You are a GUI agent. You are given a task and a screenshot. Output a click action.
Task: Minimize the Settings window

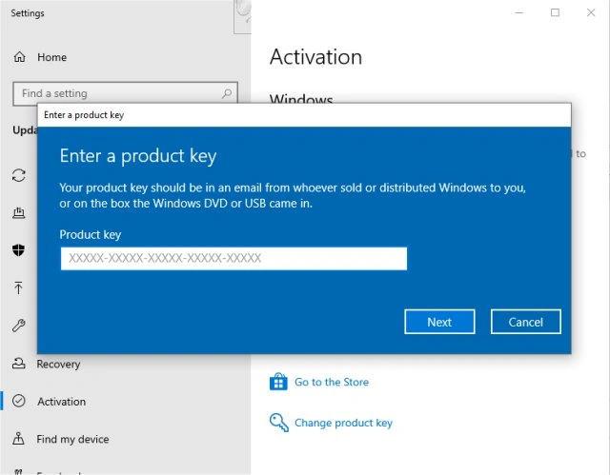tap(518, 12)
